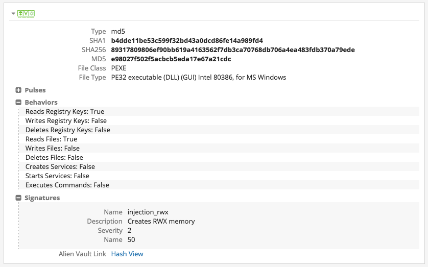This screenshot has width=428, height=267.
Task: Click the PE32 executable file type text
Action: click(198, 78)
